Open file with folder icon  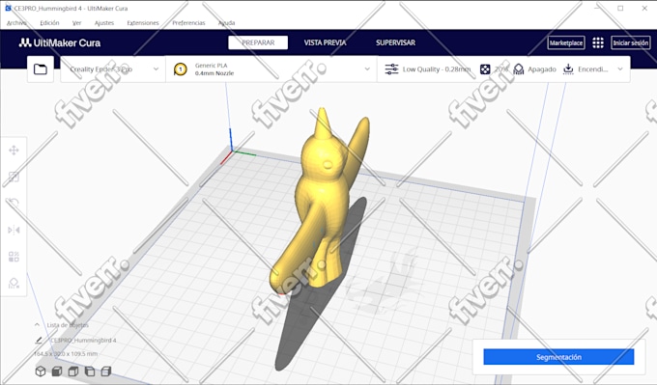[41, 69]
